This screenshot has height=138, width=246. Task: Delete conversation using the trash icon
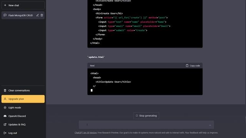[42, 15]
